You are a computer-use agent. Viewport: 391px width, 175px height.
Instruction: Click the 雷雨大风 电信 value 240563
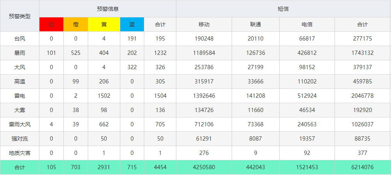tap(307, 124)
